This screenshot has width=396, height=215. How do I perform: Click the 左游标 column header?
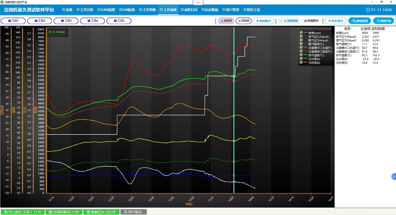tap(365, 29)
